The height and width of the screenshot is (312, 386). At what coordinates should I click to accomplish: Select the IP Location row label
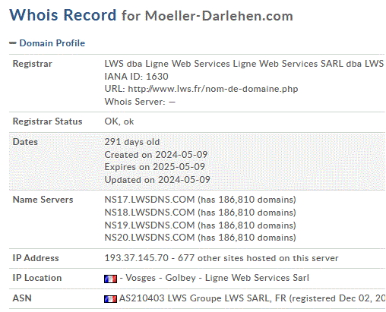click(x=37, y=278)
